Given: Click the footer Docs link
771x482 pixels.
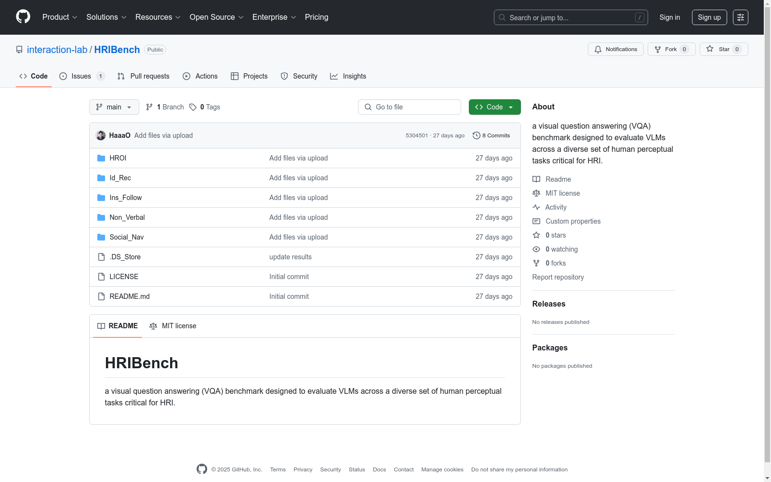Looking at the screenshot, I should tap(380, 469).
